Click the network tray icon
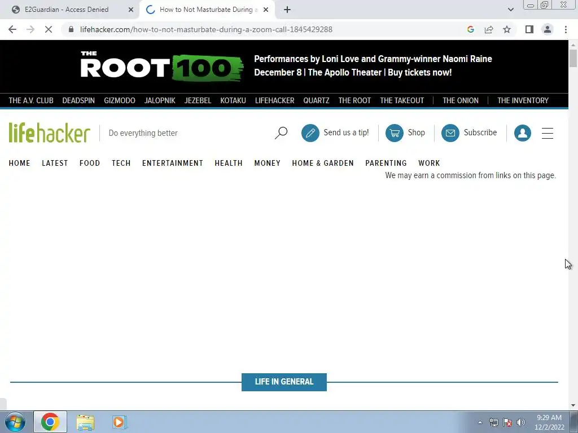578x433 pixels. coord(493,422)
